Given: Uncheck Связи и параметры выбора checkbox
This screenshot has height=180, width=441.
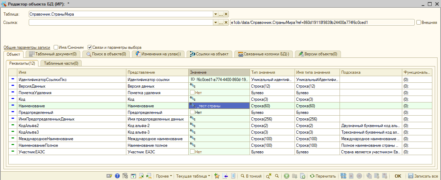Looking at the screenshot, I should coord(90,47).
